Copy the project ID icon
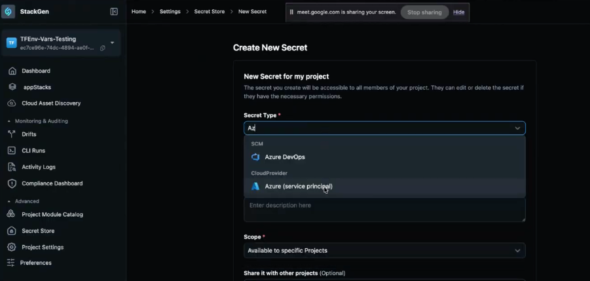This screenshot has height=281, width=590. point(102,48)
